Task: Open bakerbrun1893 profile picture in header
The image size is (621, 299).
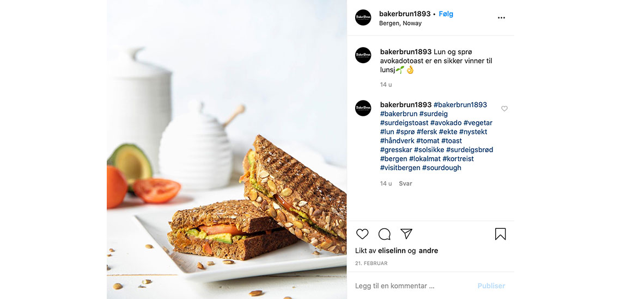Action: [x=363, y=17]
